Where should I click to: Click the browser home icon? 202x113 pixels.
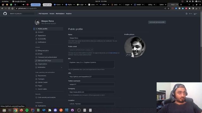pos(12,8)
